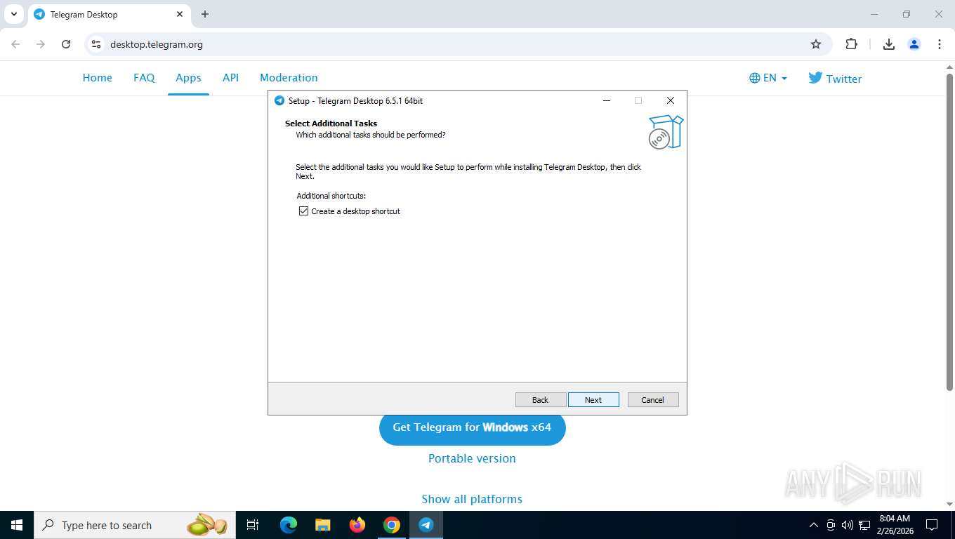The width and height of the screenshot is (955, 539).
Task: Go back in Chrome browser
Action: (15, 44)
